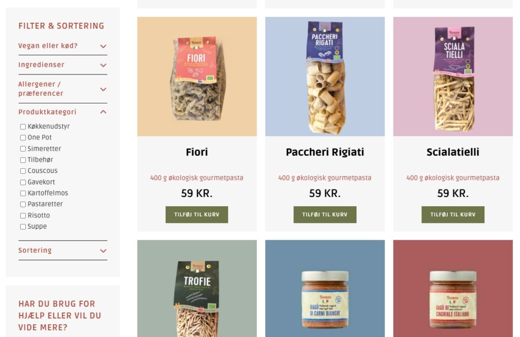Select the Pastaretter checkbox
This screenshot has height=337, width=520.
click(x=23, y=205)
